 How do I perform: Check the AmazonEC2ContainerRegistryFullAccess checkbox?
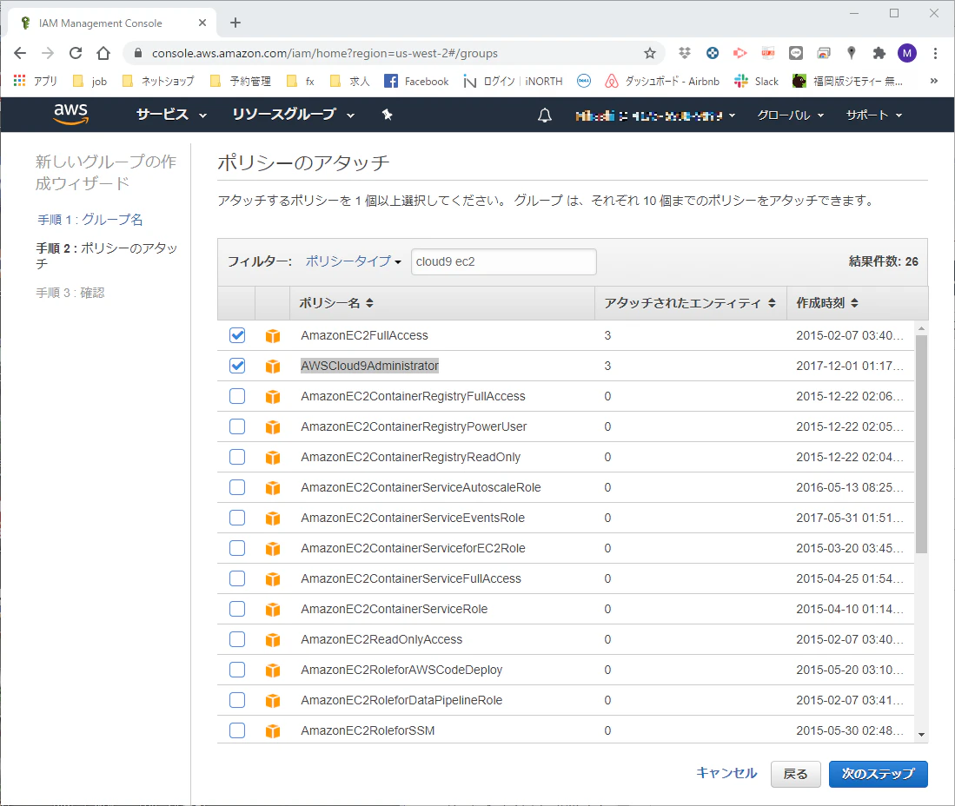tap(237, 396)
